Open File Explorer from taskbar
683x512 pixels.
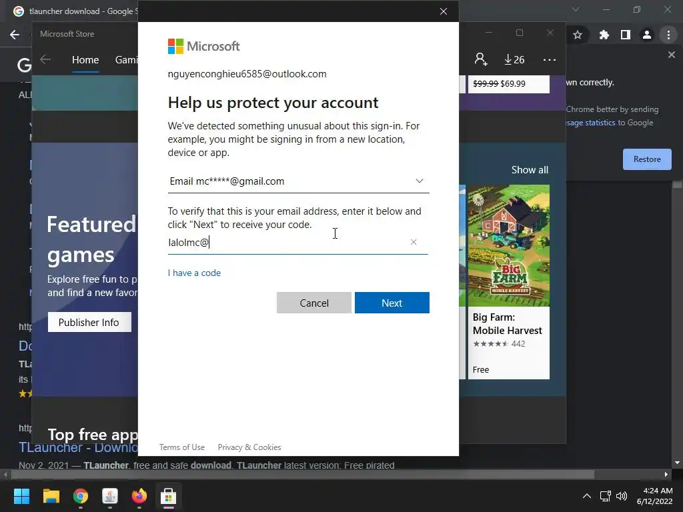[51, 496]
